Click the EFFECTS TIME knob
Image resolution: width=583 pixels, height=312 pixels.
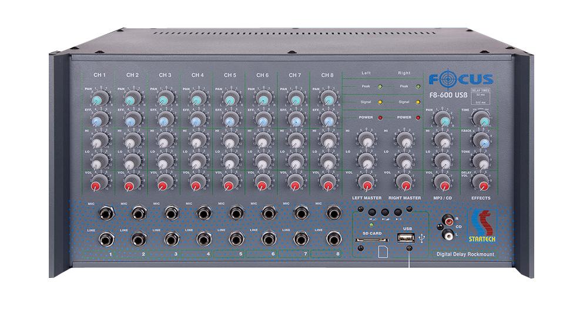tap(483, 120)
